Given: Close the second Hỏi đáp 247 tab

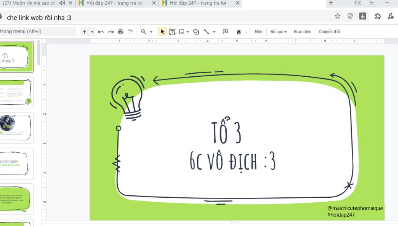Looking at the screenshot, I should click(x=237, y=3).
